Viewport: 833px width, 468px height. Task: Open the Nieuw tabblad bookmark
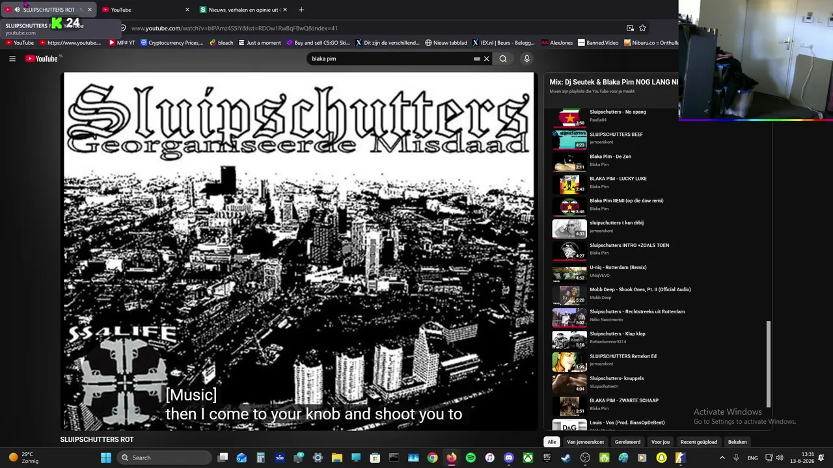pyautogui.click(x=446, y=43)
